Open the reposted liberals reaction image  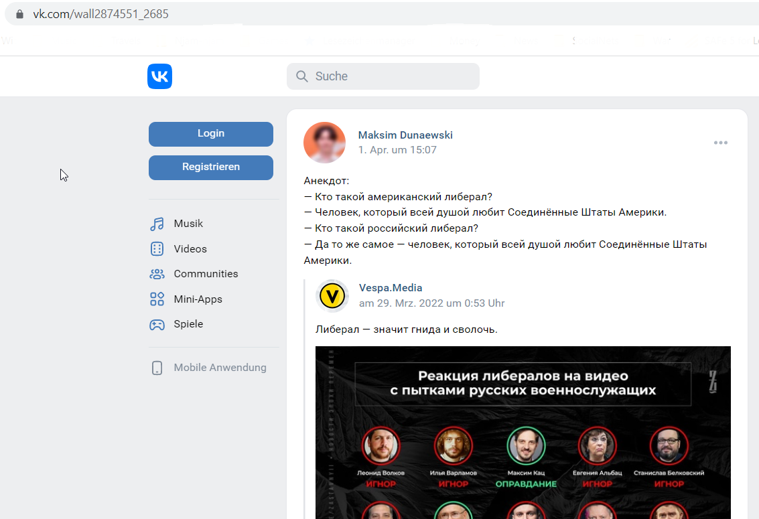click(523, 433)
